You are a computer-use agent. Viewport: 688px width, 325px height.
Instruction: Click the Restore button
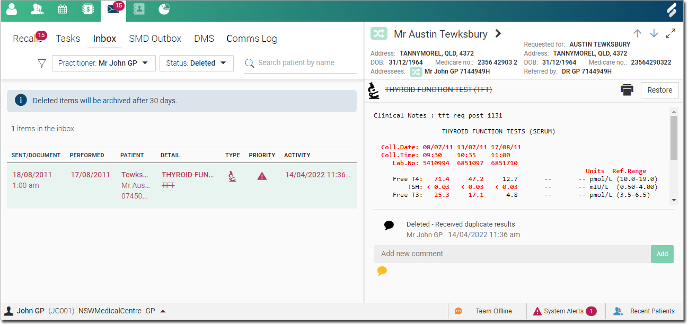660,90
